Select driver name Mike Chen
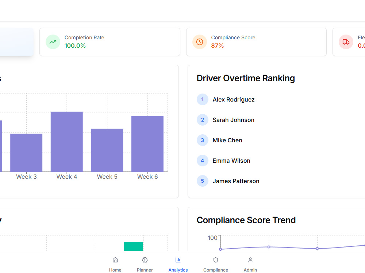 pyautogui.click(x=227, y=140)
